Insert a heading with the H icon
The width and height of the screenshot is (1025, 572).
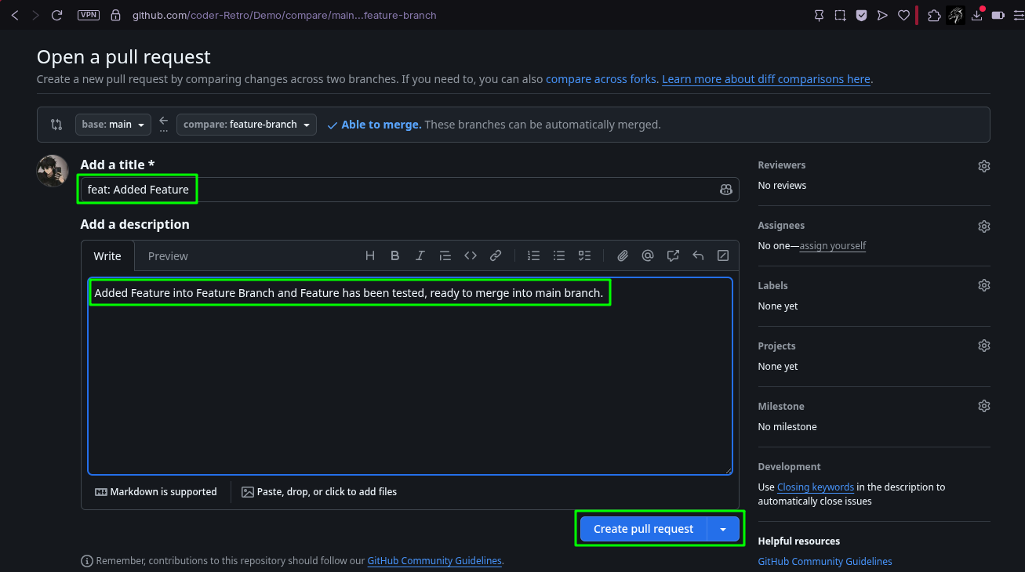(370, 255)
